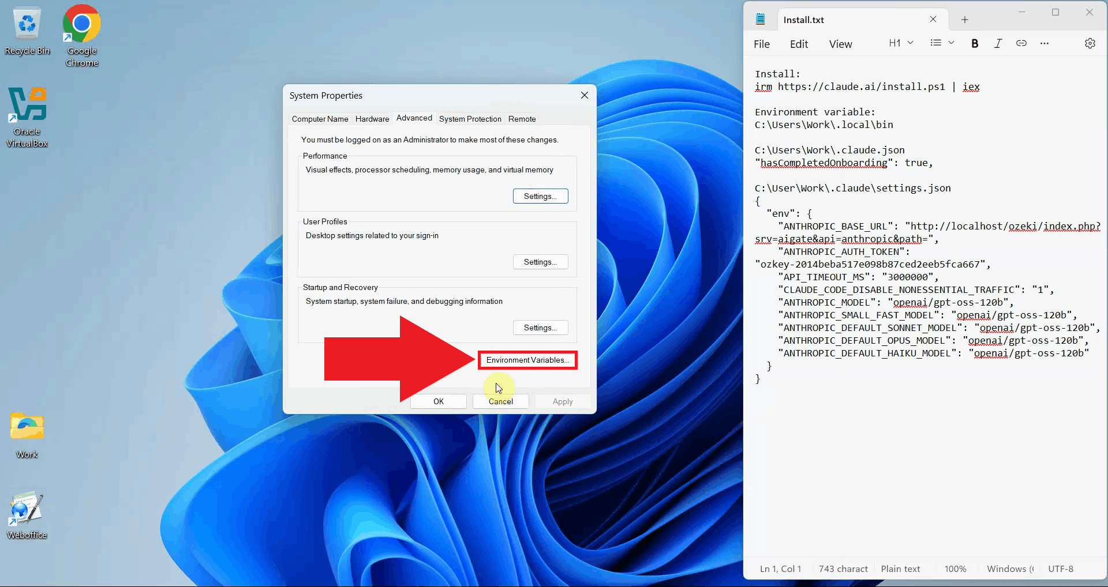Open the Recycle Bin

[x=27, y=24]
